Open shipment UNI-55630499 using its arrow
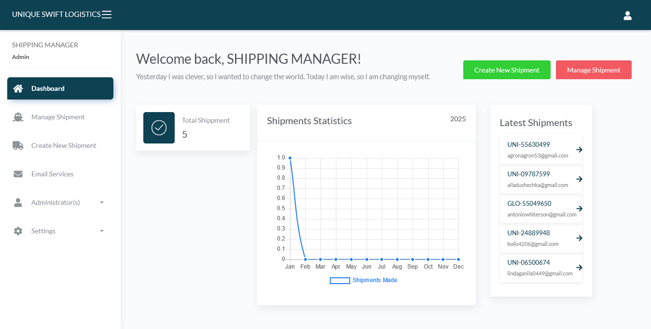The height and width of the screenshot is (329, 651). pos(579,150)
